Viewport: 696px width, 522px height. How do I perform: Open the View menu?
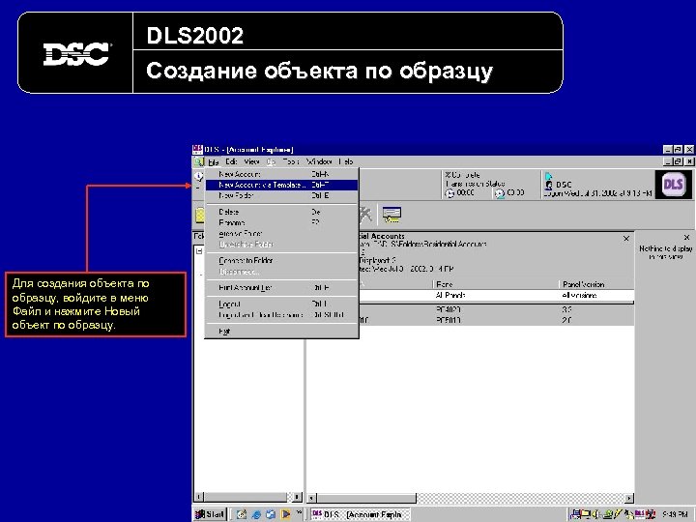tap(251, 162)
